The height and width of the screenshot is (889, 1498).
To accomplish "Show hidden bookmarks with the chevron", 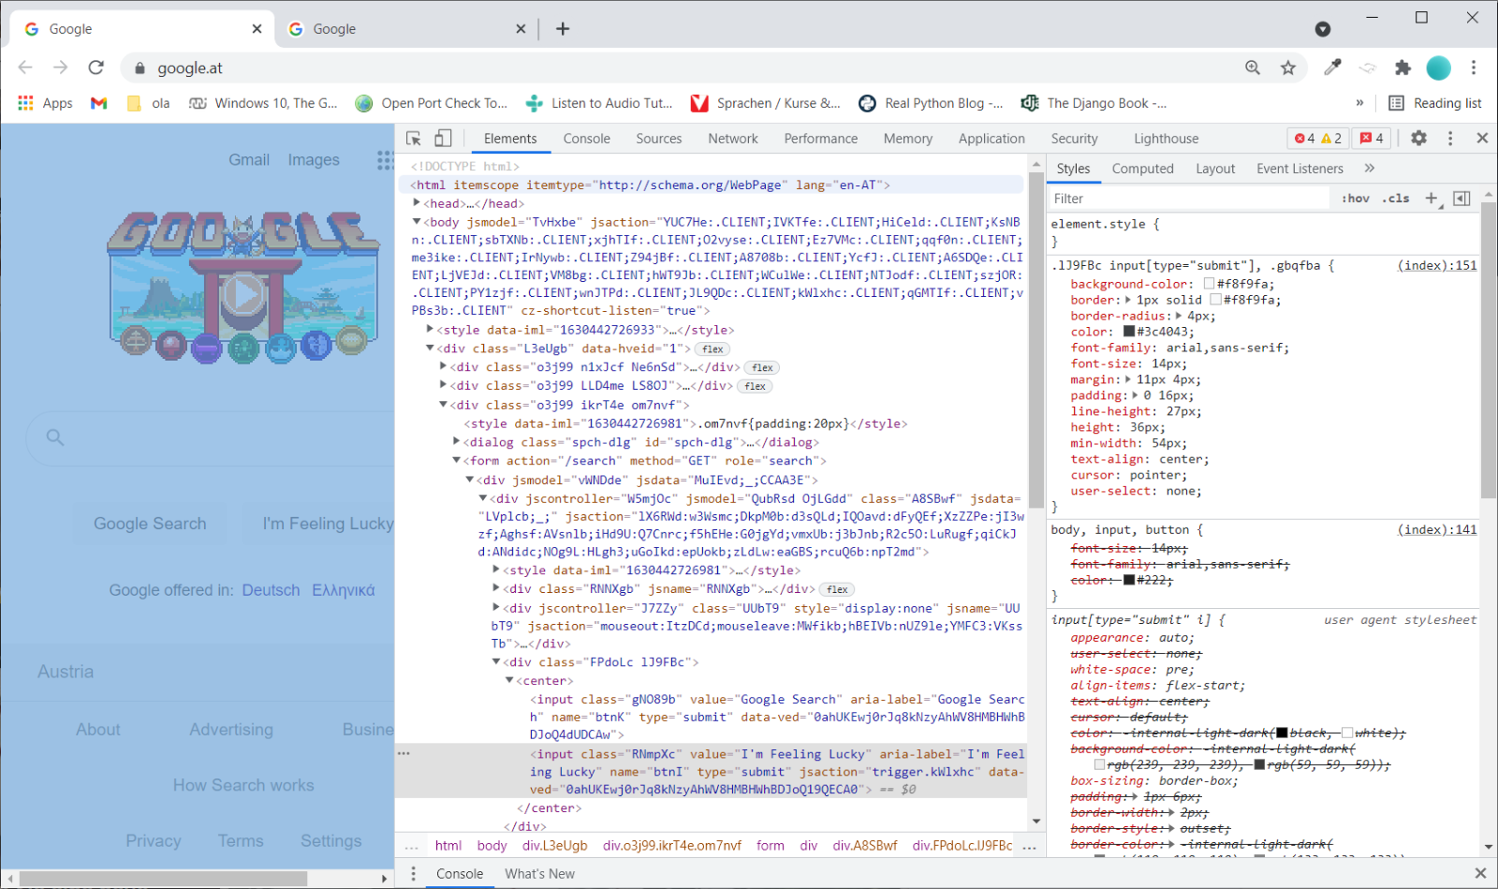I will [1359, 103].
